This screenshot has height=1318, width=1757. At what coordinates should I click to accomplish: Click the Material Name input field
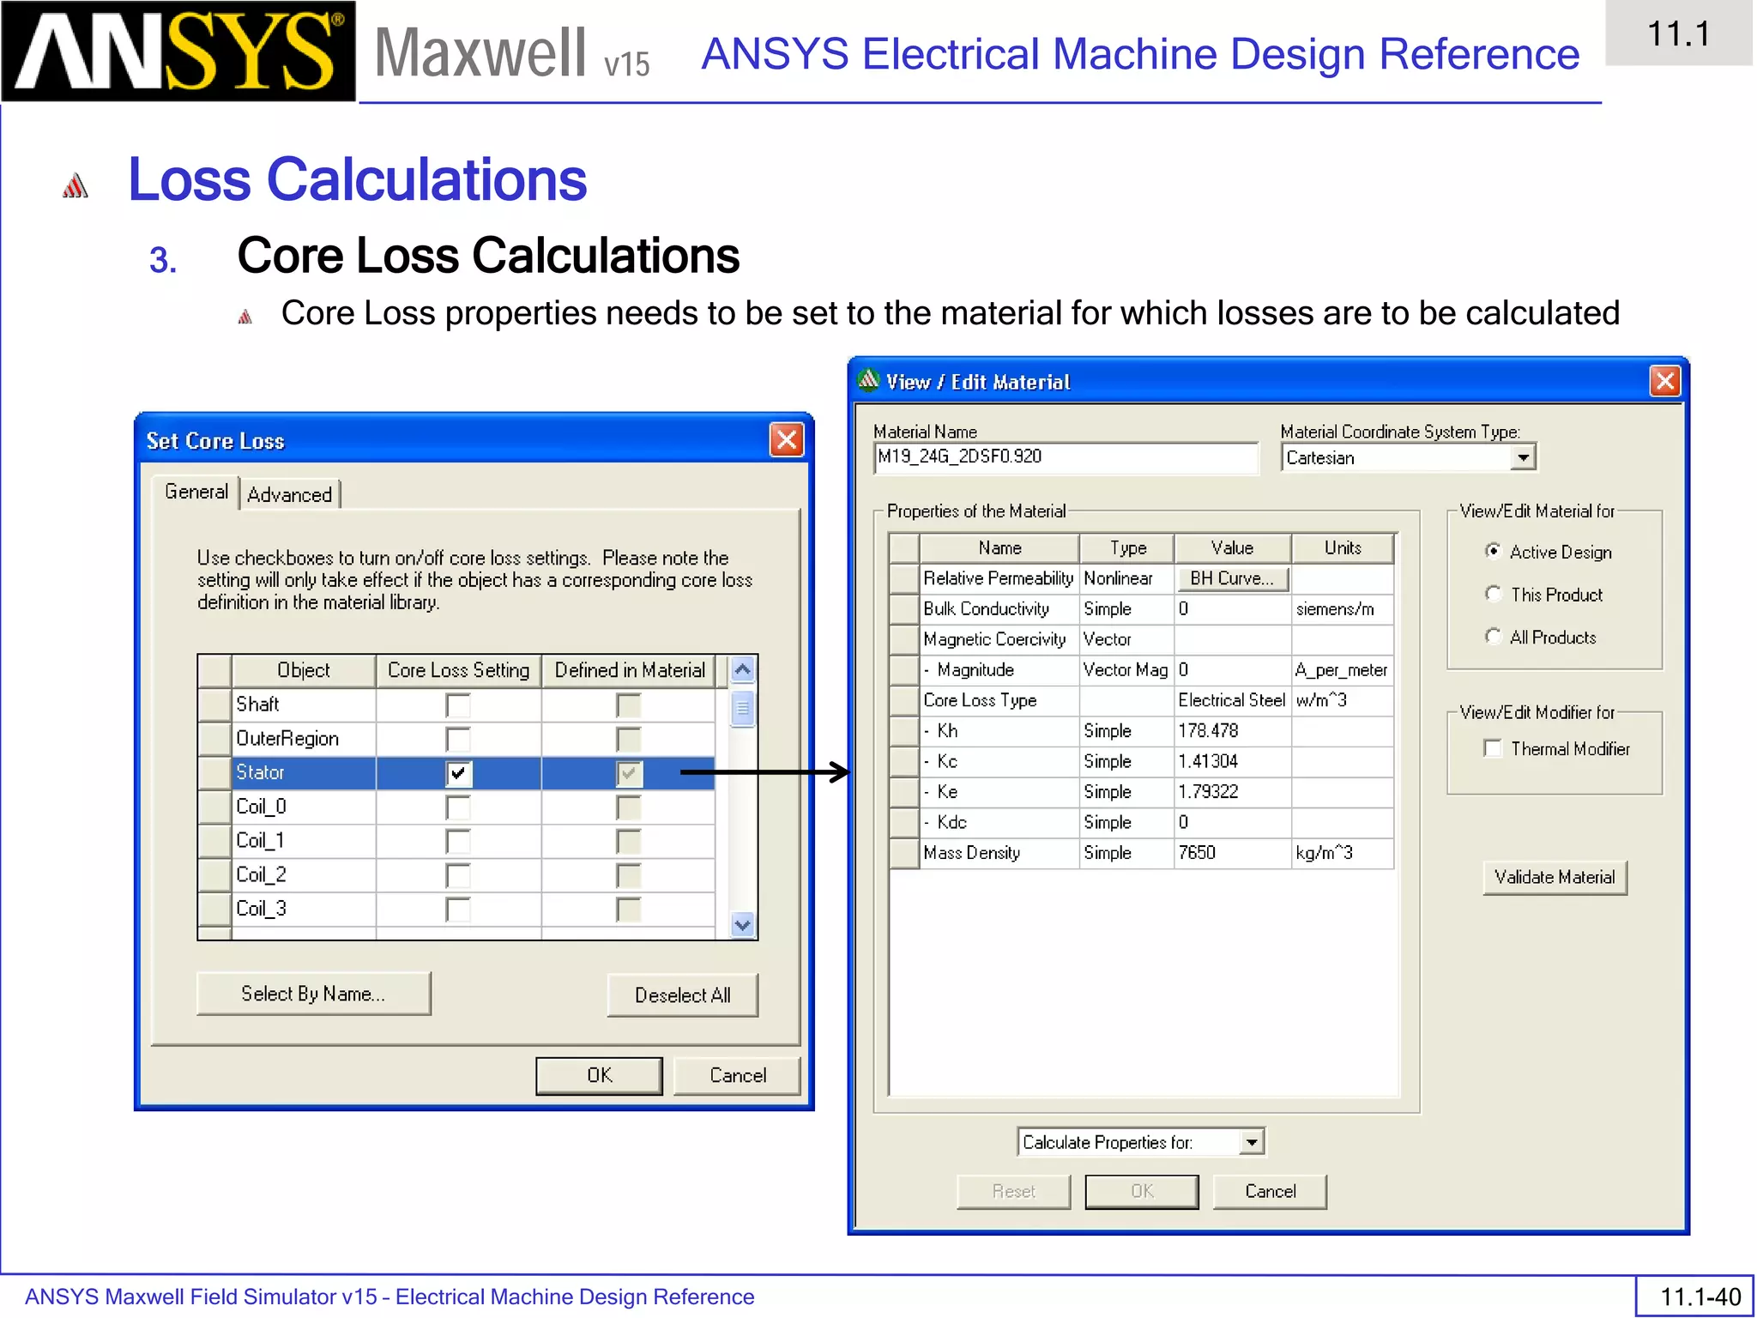point(1066,456)
